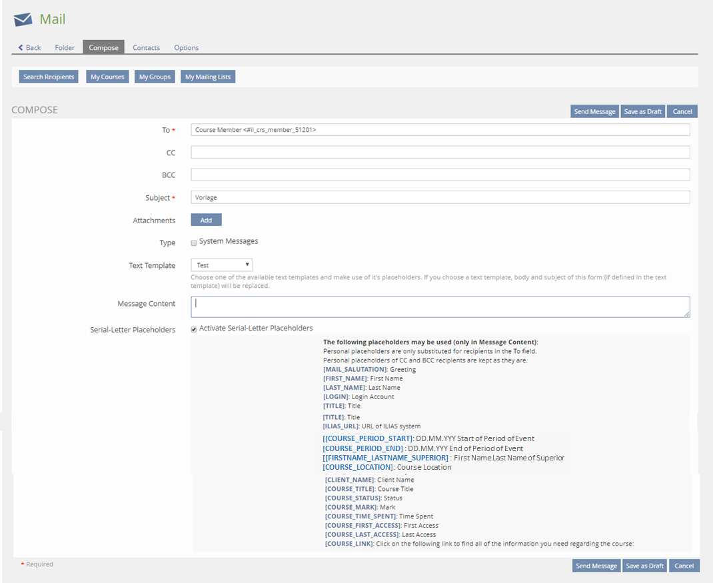Click the Subject field containing Vorlage
Image resolution: width=713 pixels, height=583 pixels.
point(440,197)
